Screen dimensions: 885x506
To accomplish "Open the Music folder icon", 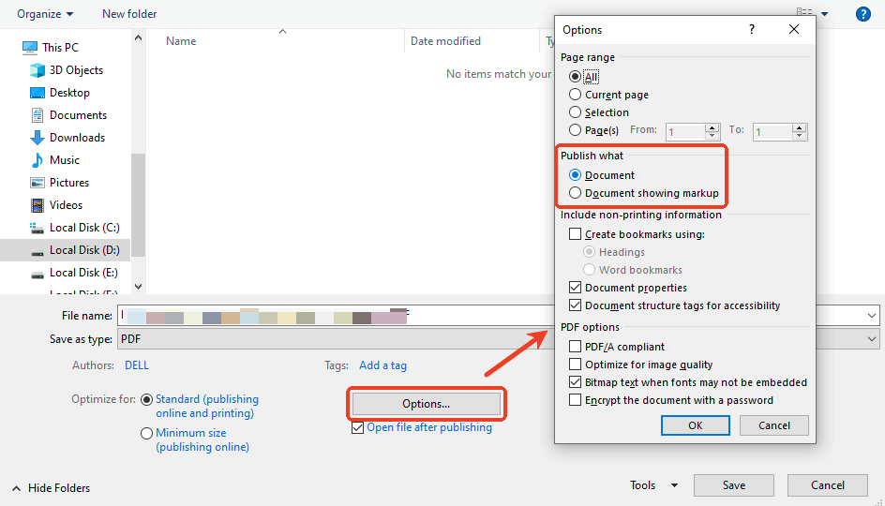I will click(37, 160).
